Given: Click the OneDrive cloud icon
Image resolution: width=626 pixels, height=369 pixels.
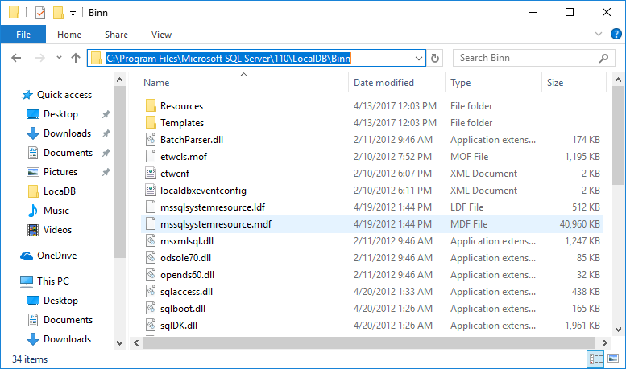Looking at the screenshot, I should point(27,256).
